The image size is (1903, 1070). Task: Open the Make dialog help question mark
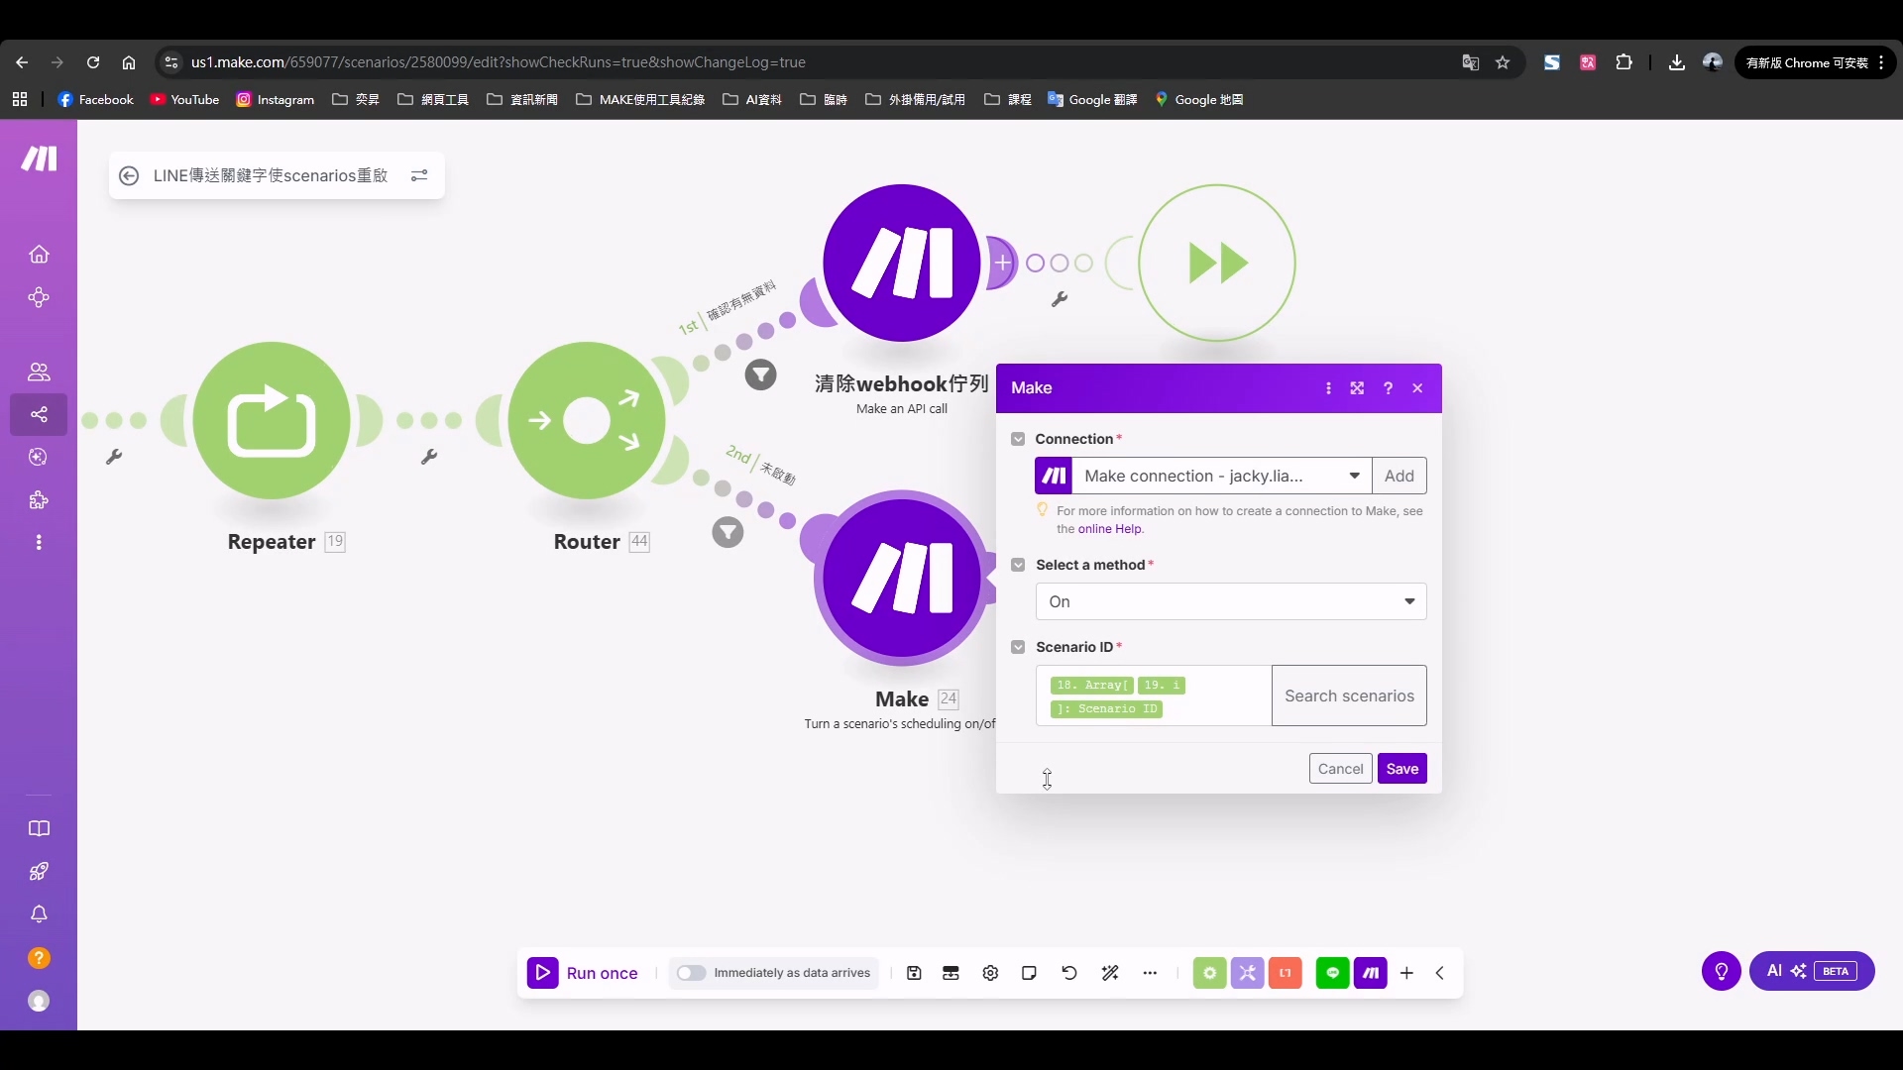click(1388, 388)
